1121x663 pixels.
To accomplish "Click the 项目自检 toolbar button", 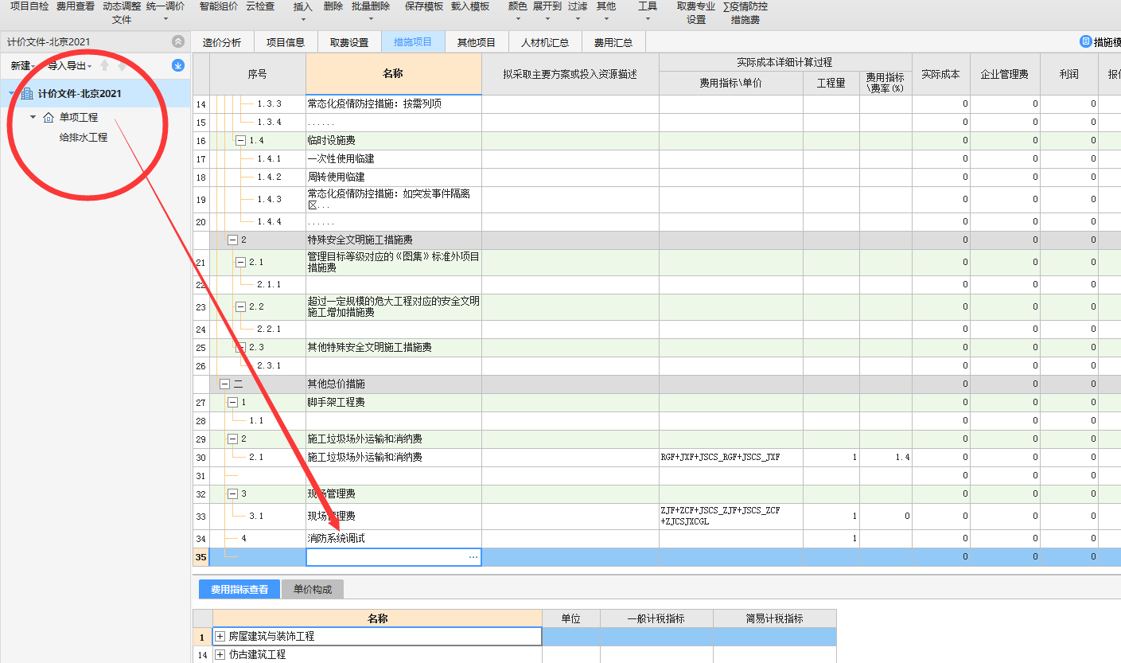I will click(x=29, y=6).
